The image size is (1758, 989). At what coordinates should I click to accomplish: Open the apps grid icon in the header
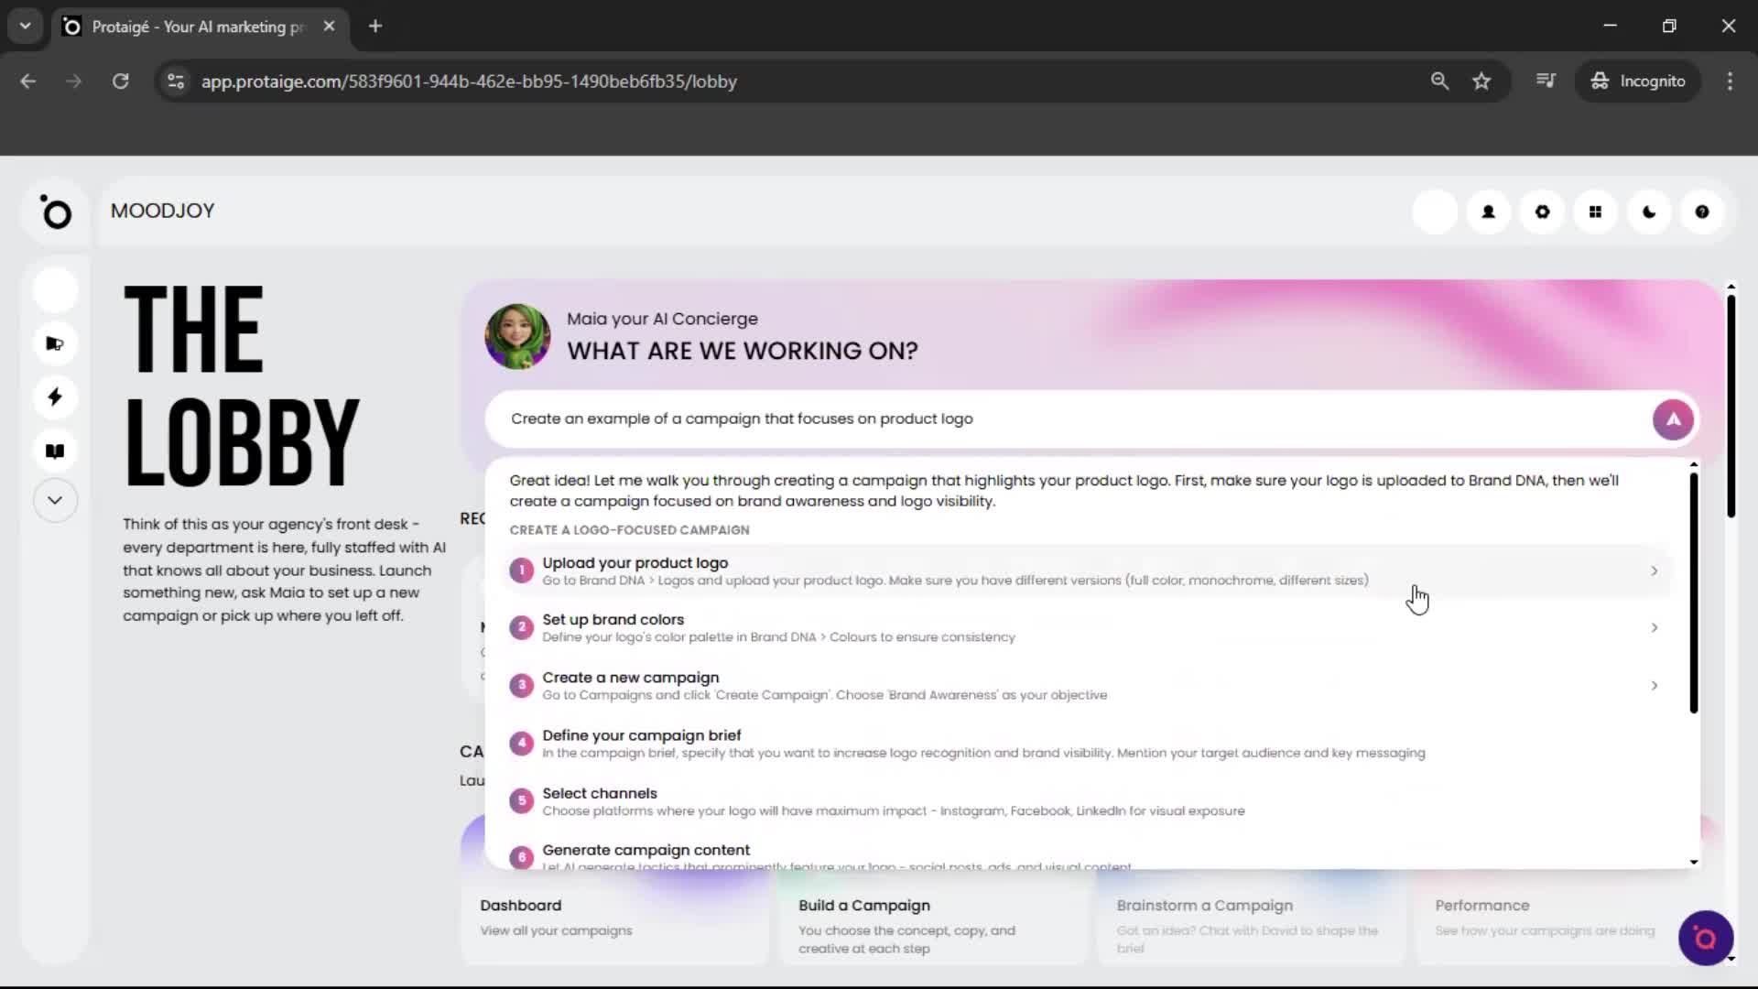[x=1595, y=212]
